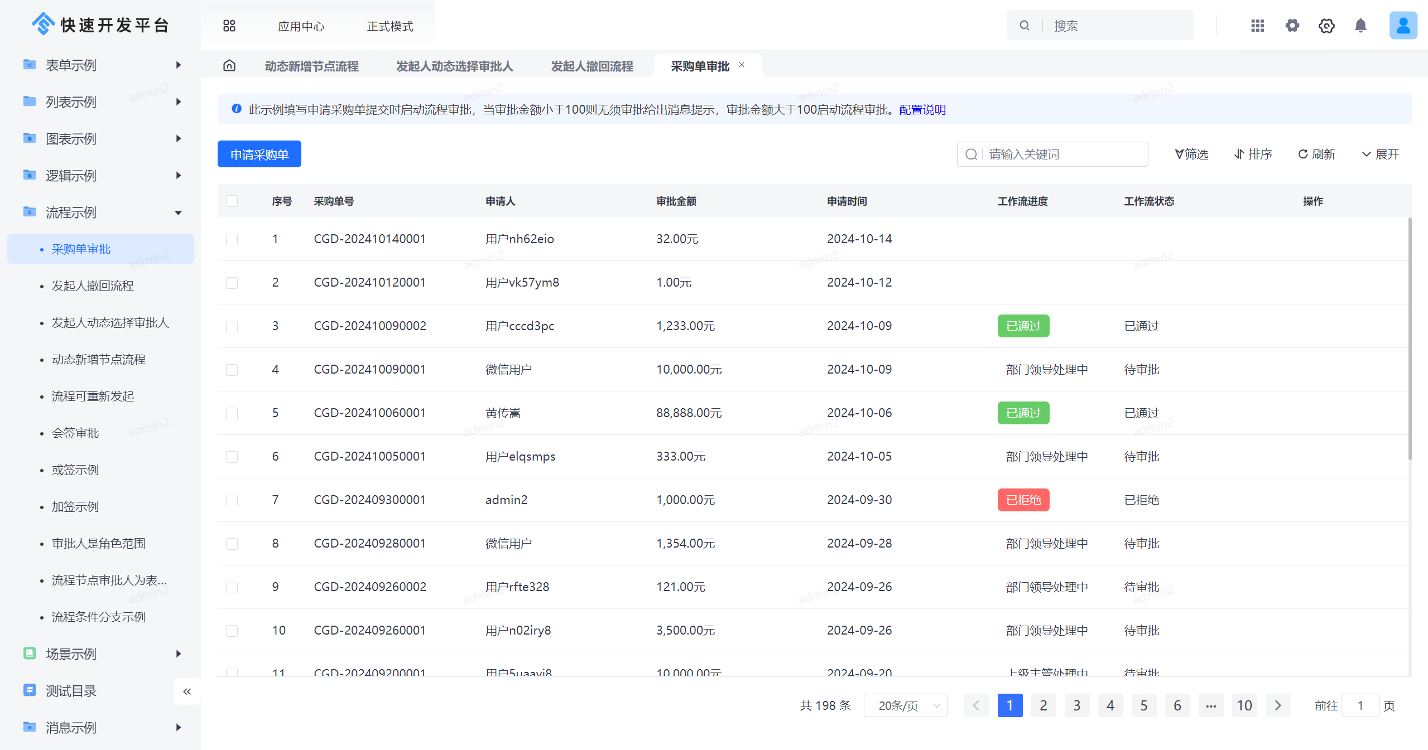Check the row for CGD-202410140001

pos(232,239)
